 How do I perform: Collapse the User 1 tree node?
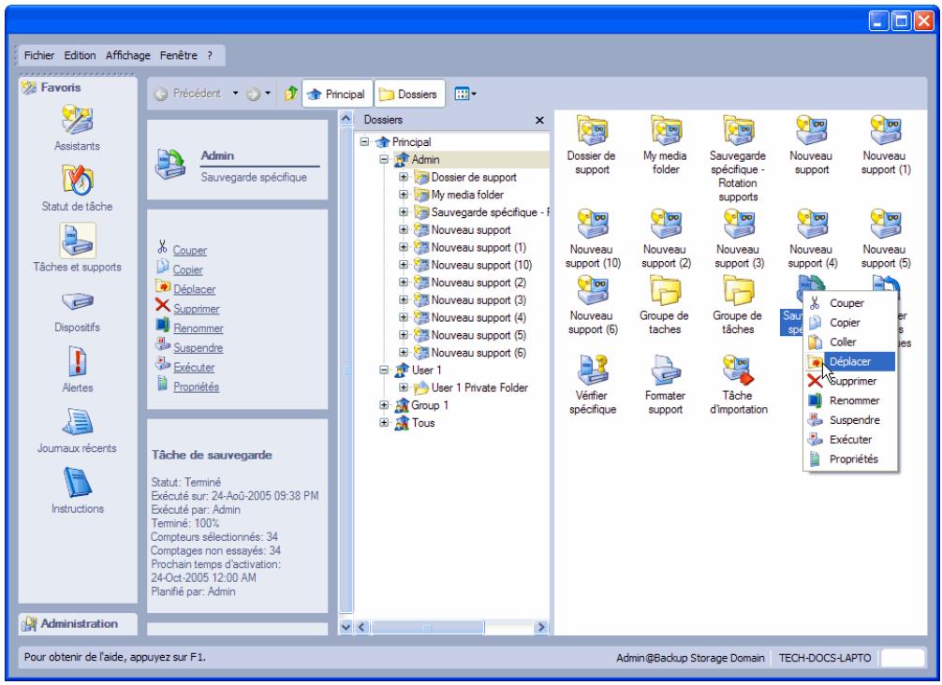[x=383, y=370]
